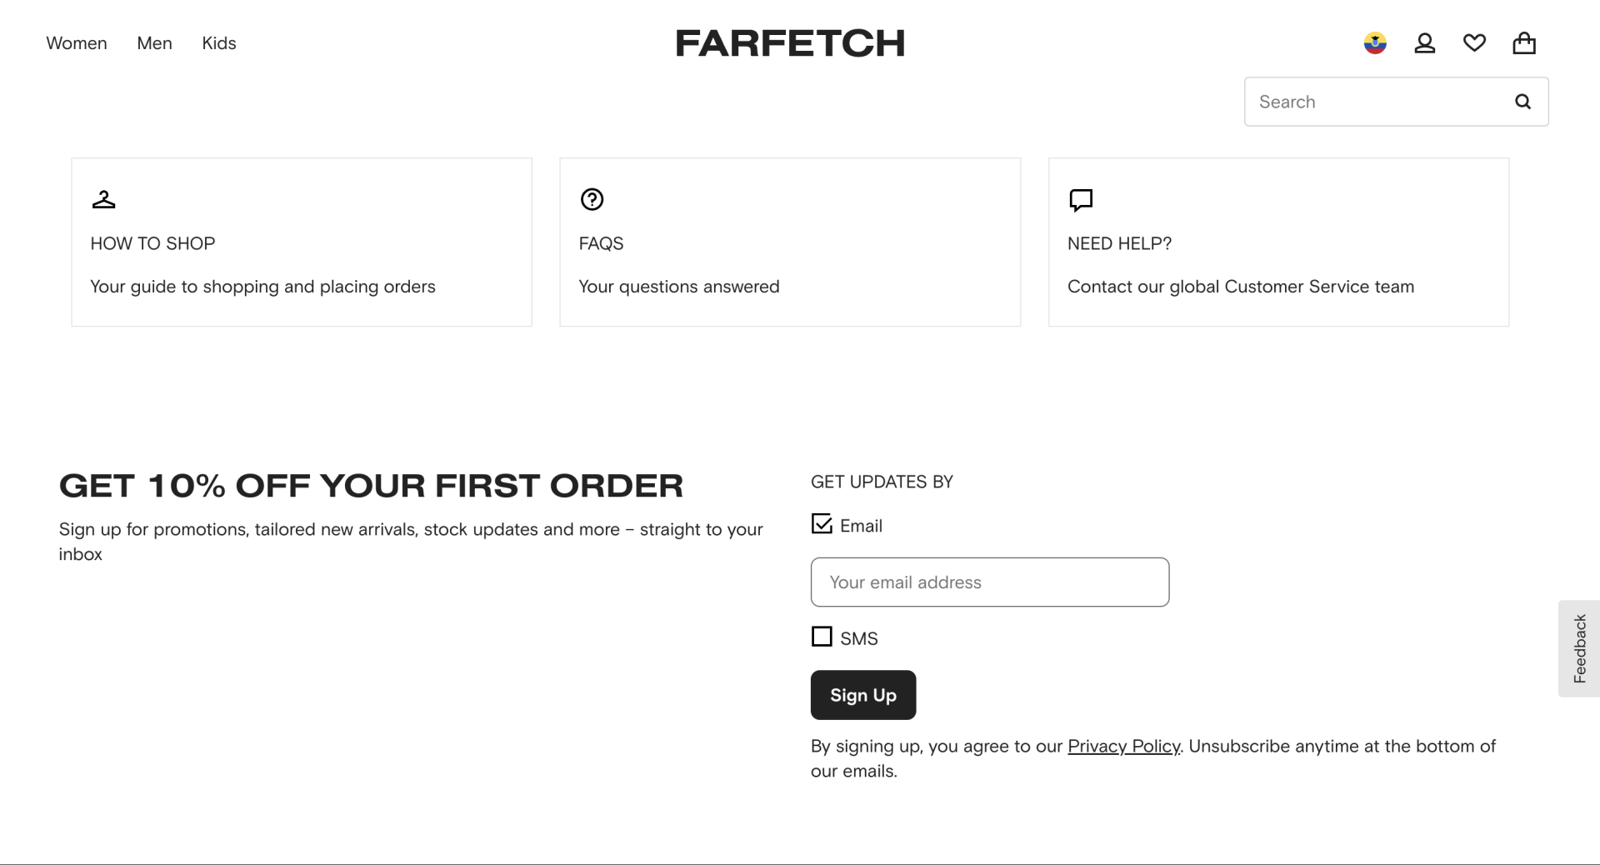Focus the Search input field
1600x865 pixels.
pyautogui.click(x=1375, y=102)
